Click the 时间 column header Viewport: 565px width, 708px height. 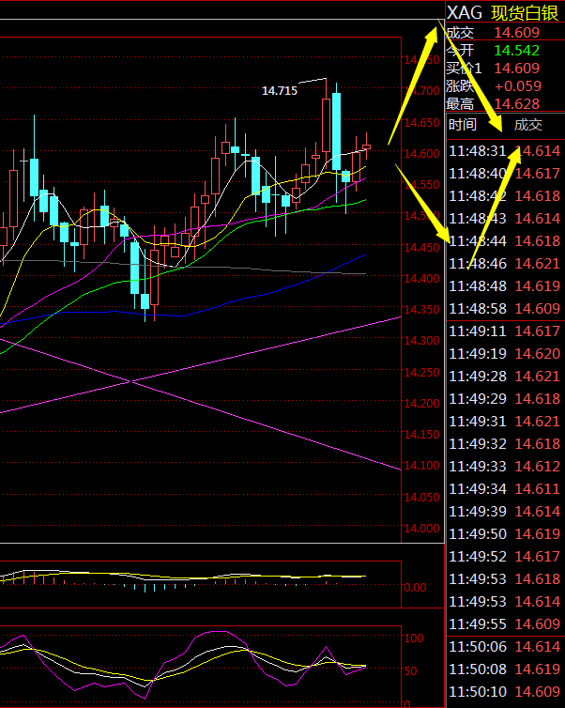coord(463,124)
